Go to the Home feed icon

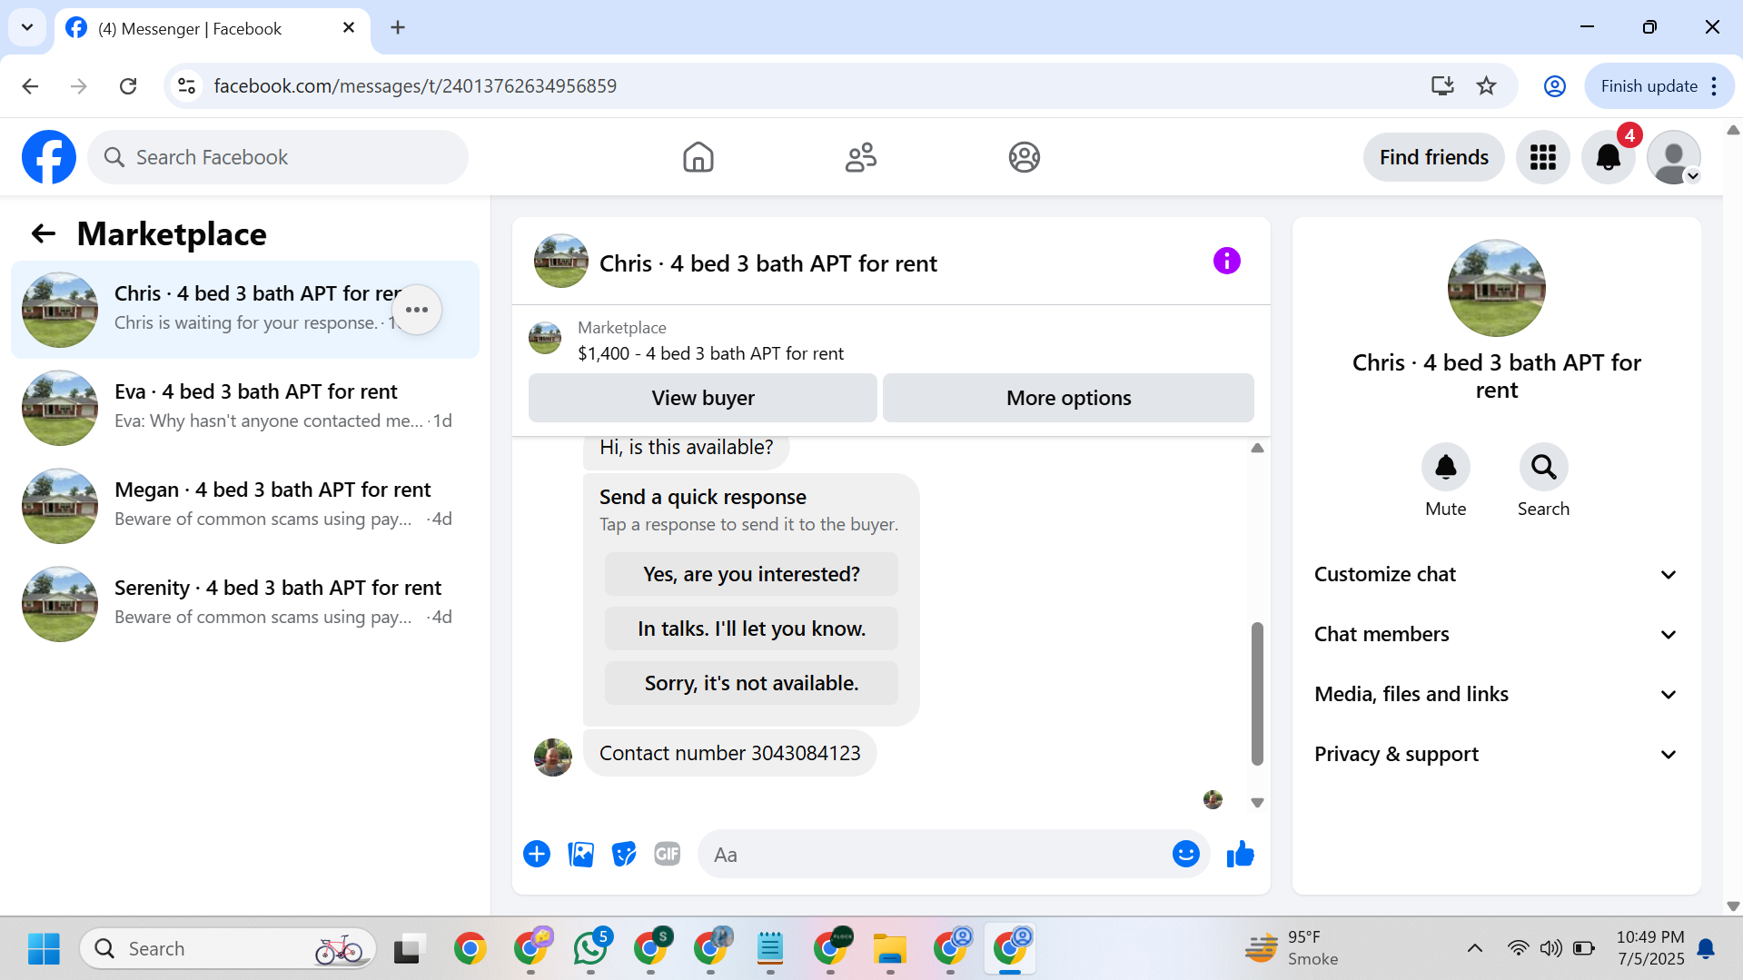698,157
